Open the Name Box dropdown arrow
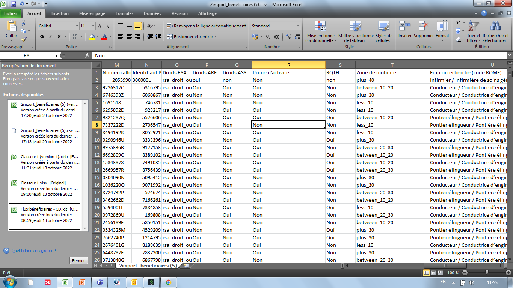The height and width of the screenshot is (288, 513). tap(56, 55)
